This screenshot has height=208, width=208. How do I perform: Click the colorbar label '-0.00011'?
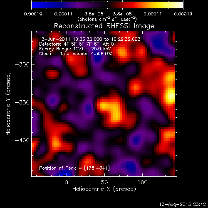pos(62,14)
